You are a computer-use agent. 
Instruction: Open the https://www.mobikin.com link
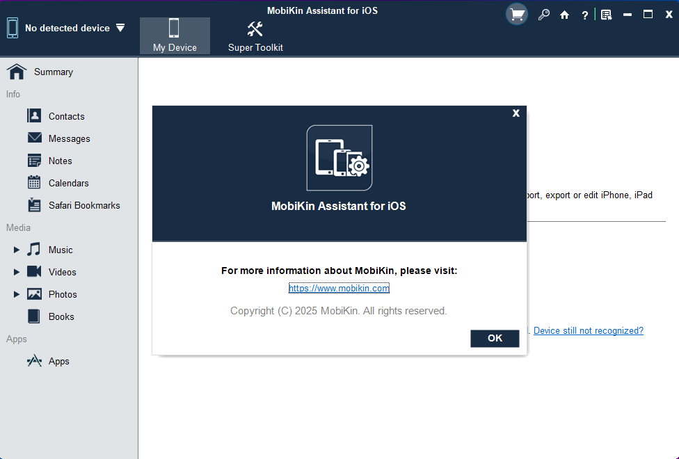[339, 289]
